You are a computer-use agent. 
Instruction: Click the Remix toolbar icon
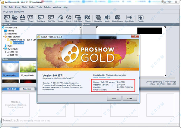pyautogui.click(x=69, y=18)
